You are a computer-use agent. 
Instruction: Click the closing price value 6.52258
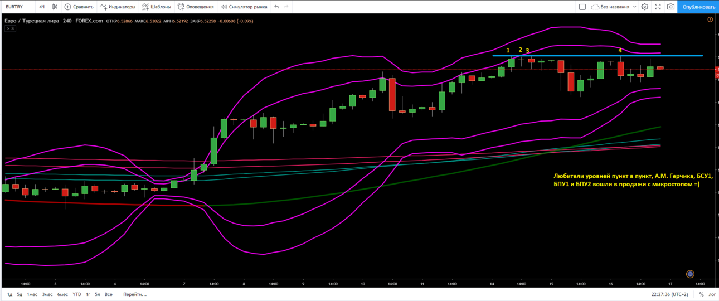[x=209, y=21]
